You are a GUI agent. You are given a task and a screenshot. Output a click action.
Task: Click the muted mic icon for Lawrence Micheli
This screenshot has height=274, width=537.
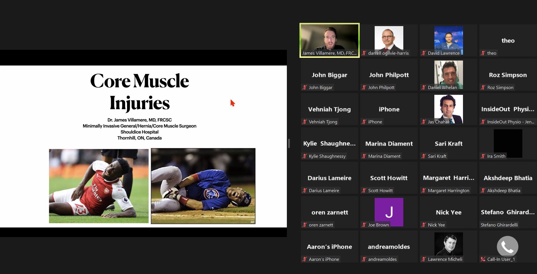[x=424, y=259]
